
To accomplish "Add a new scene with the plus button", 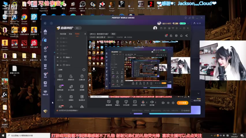I will (85, 34).
